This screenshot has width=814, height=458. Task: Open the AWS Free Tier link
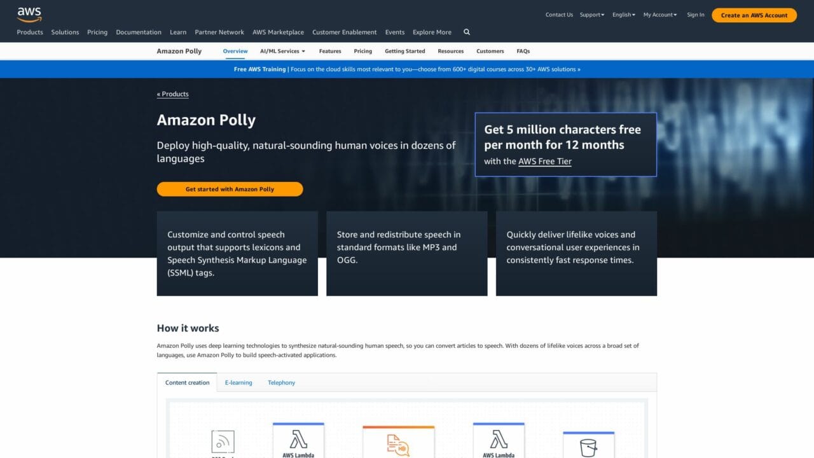pyautogui.click(x=544, y=161)
